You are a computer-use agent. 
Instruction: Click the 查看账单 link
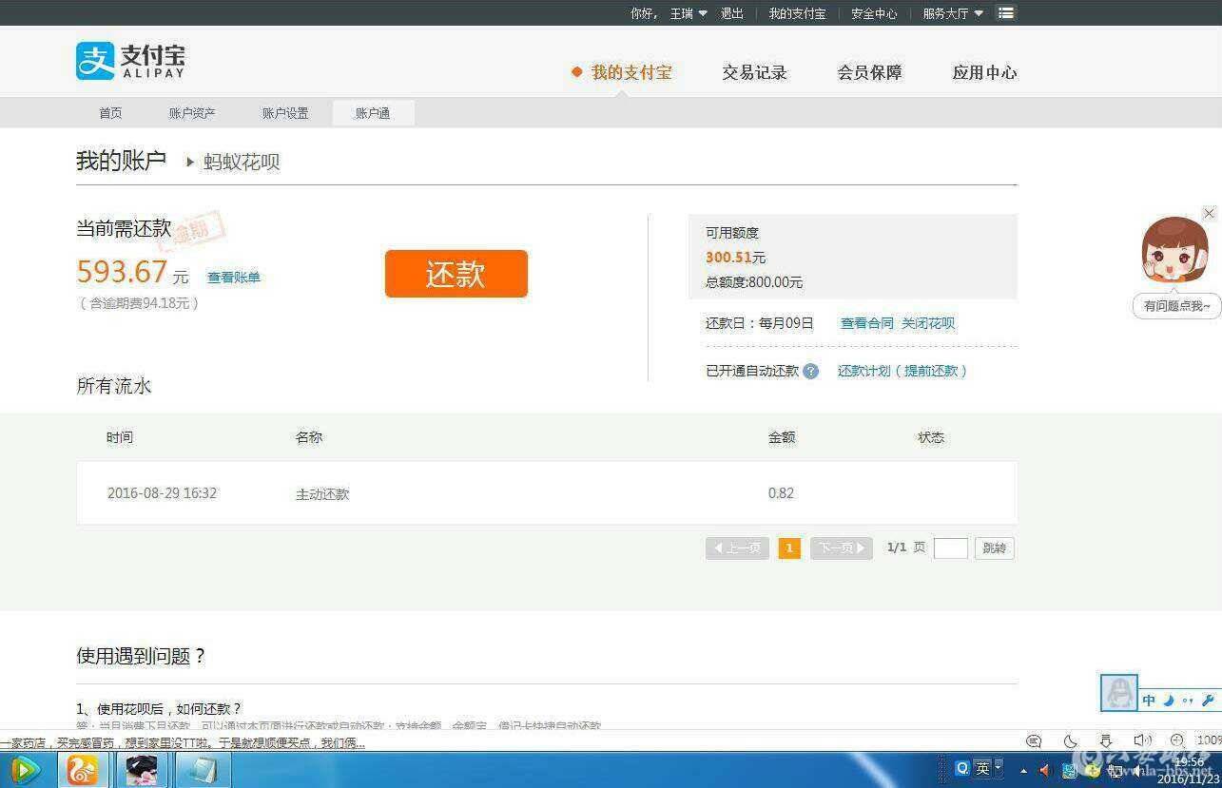[234, 278]
